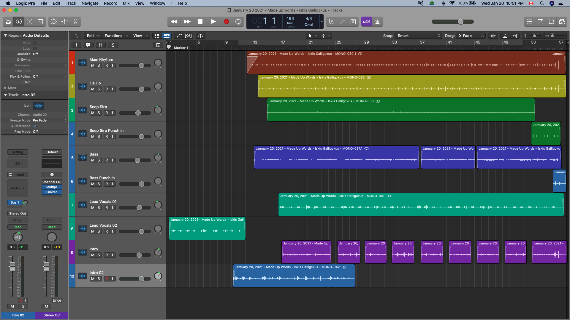The width and height of the screenshot is (570, 320).
Task: Check the Loop checkbox in Region inspector
Action: [x=35, y=49]
